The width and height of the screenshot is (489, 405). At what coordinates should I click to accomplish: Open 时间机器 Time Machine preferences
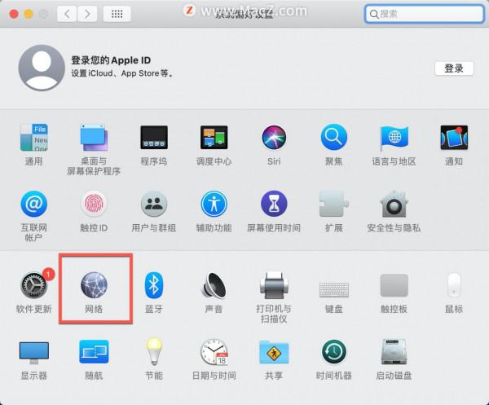pos(333,352)
